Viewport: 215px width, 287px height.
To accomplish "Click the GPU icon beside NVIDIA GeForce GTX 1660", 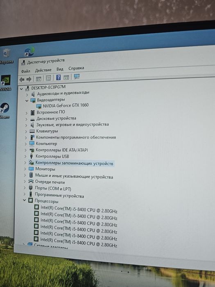I will 39,106.
